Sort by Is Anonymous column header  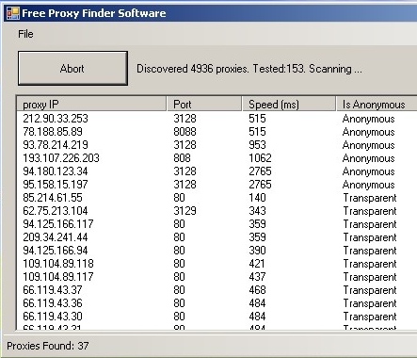tap(377, 105)
